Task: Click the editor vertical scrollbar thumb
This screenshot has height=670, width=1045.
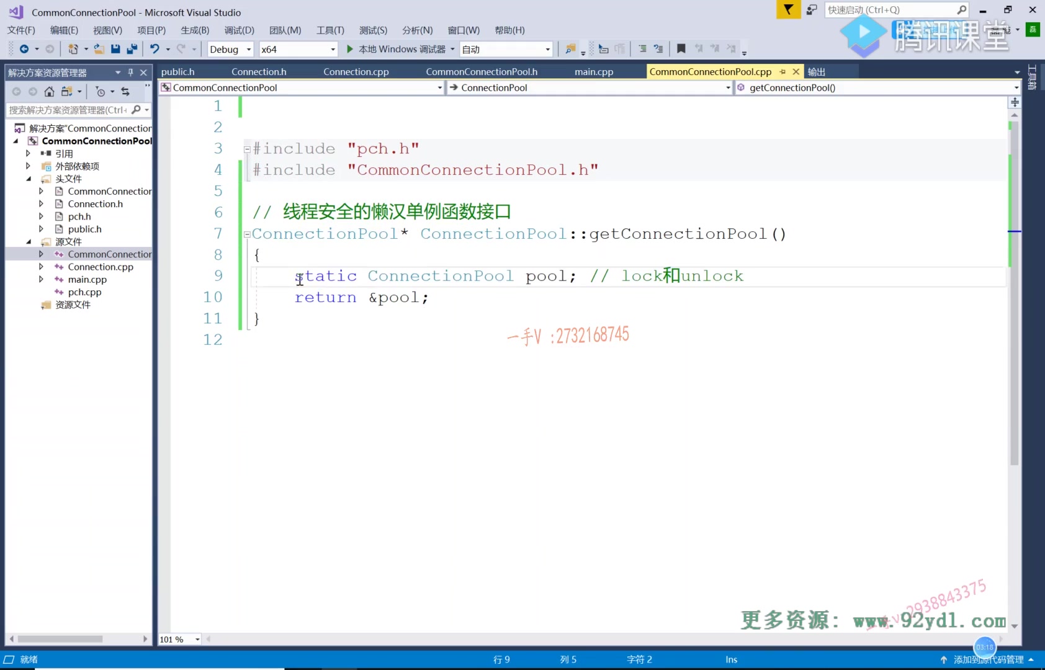Action: click(x=1015, y=293)
